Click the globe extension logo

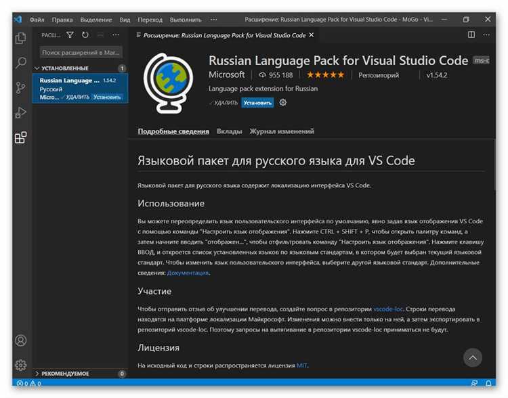[x=169, y=83]
